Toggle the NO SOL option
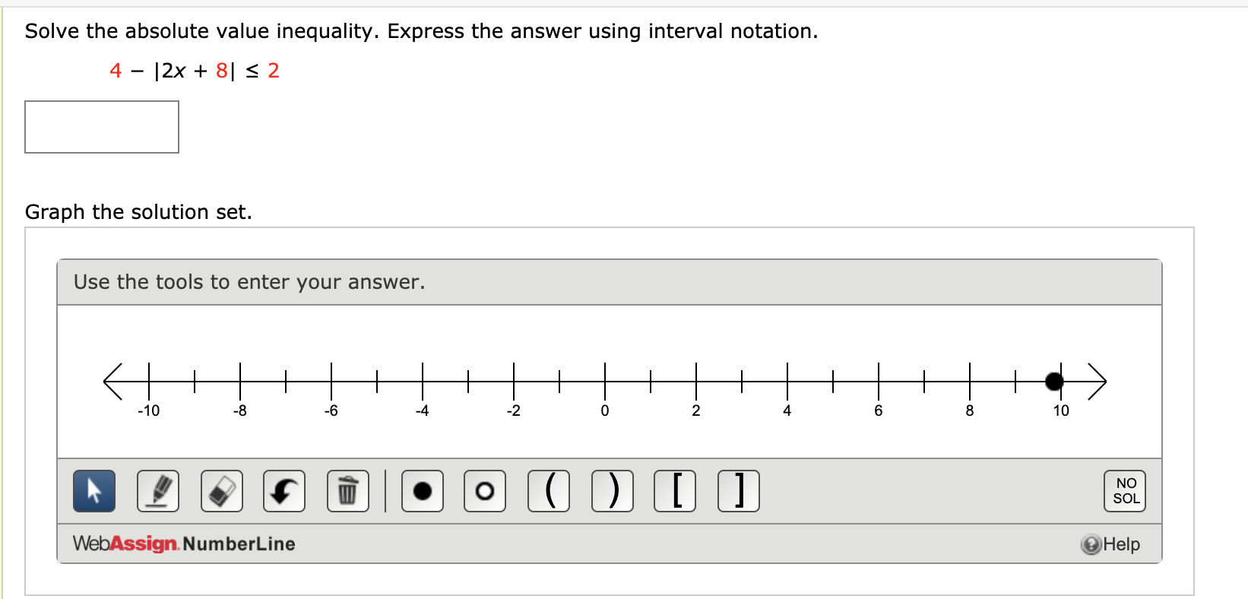The height and width of the screenshot is (599, 1248). (x=1124, y=490)
